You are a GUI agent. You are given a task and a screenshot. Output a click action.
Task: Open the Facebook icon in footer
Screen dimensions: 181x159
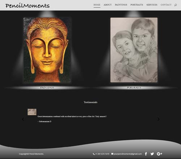point(146,154)
